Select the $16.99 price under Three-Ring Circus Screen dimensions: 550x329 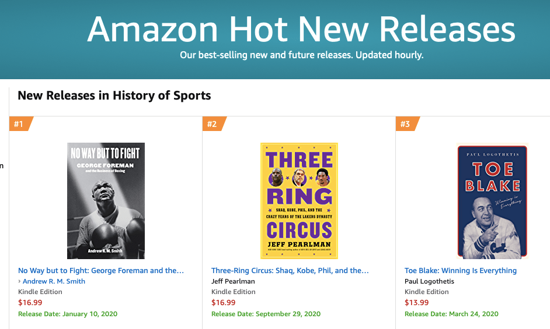pos(224,303)
